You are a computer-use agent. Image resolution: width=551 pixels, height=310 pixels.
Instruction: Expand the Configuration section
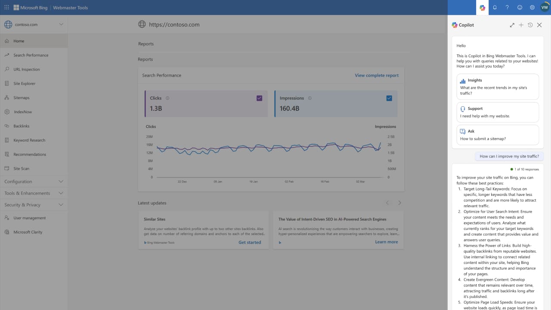pos(34,182)
